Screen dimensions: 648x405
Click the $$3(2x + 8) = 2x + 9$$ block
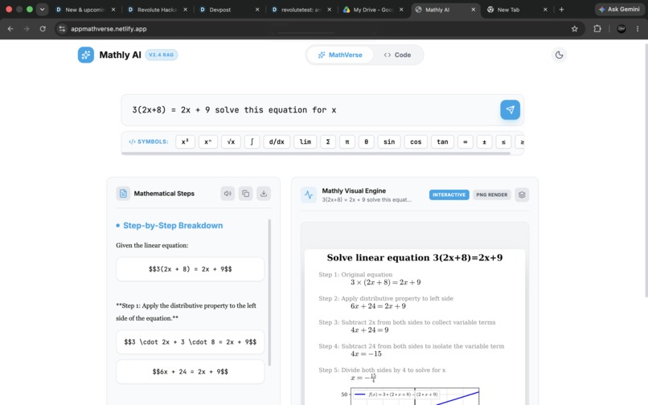[190, 269]
